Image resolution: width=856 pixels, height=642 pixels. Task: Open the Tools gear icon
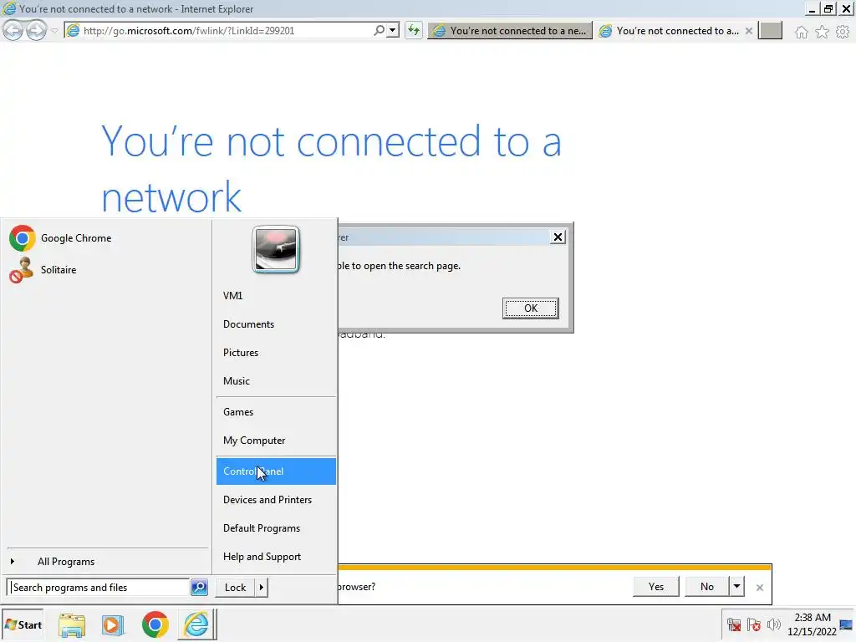(x=843, y=32)
